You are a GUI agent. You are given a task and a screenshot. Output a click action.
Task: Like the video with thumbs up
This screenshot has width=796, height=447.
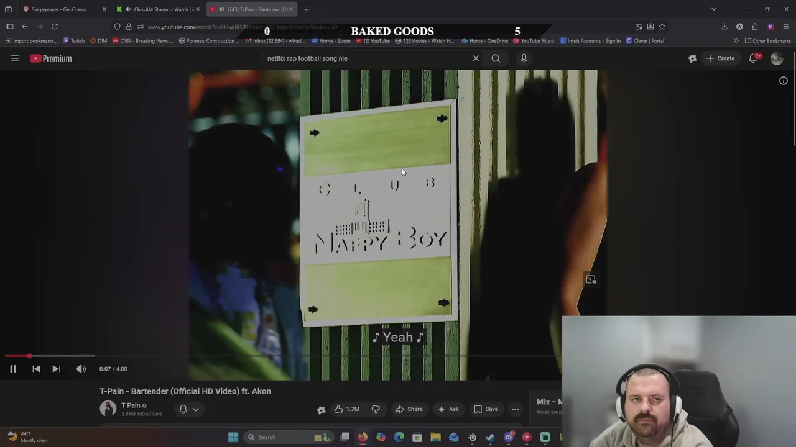click(x=347, y=409)
